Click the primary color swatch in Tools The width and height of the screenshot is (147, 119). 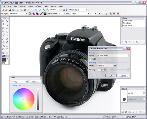click(4, 60)
